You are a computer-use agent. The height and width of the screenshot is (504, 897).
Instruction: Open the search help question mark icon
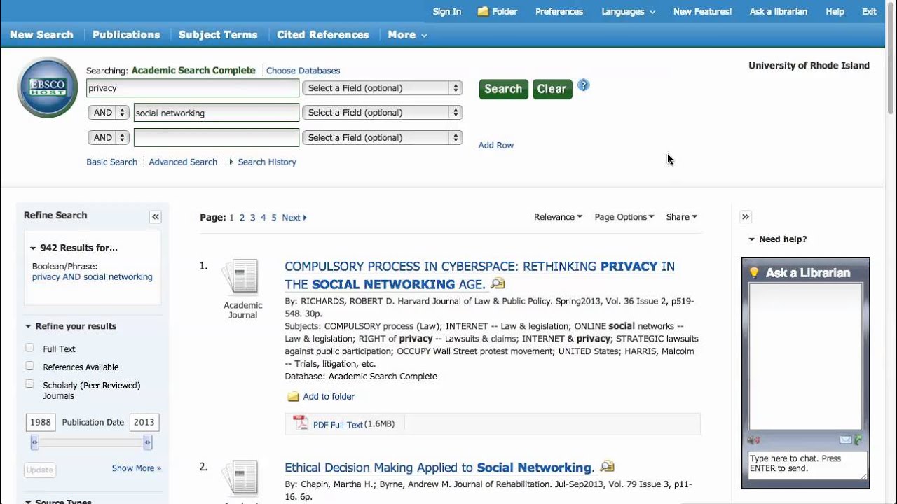point(584,85)
